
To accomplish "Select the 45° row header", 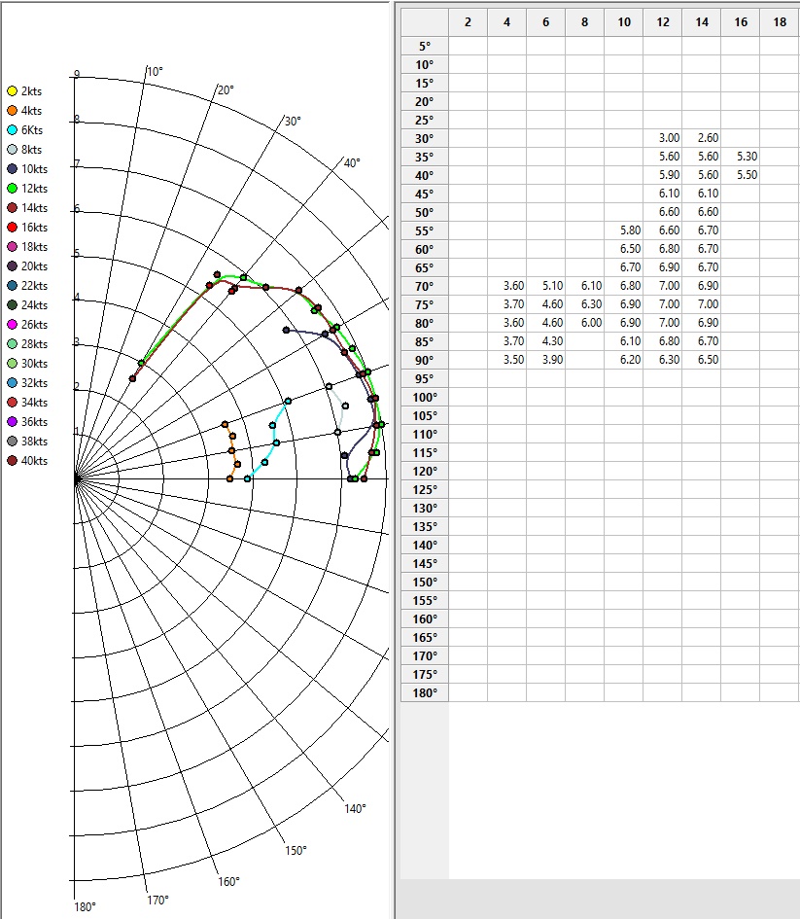I will click(x=425, y=194).
